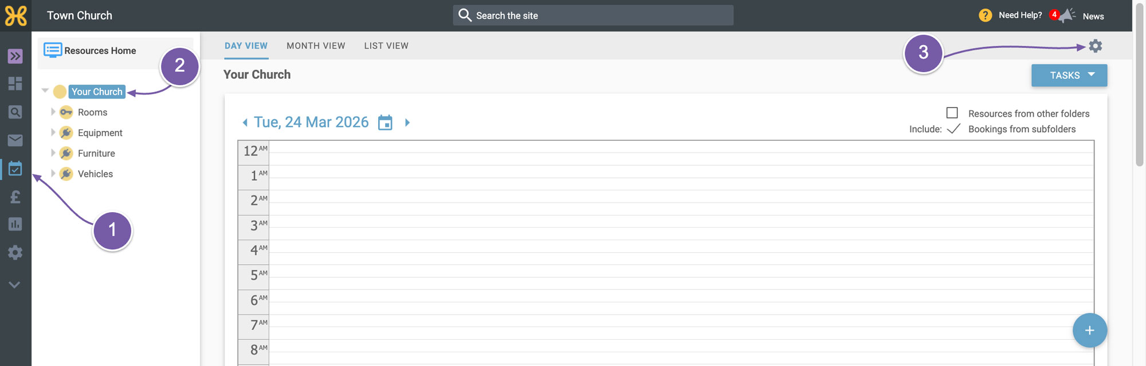Click the Resources Home screen icon
The image size is (1146, 366).
coord(53,50)
